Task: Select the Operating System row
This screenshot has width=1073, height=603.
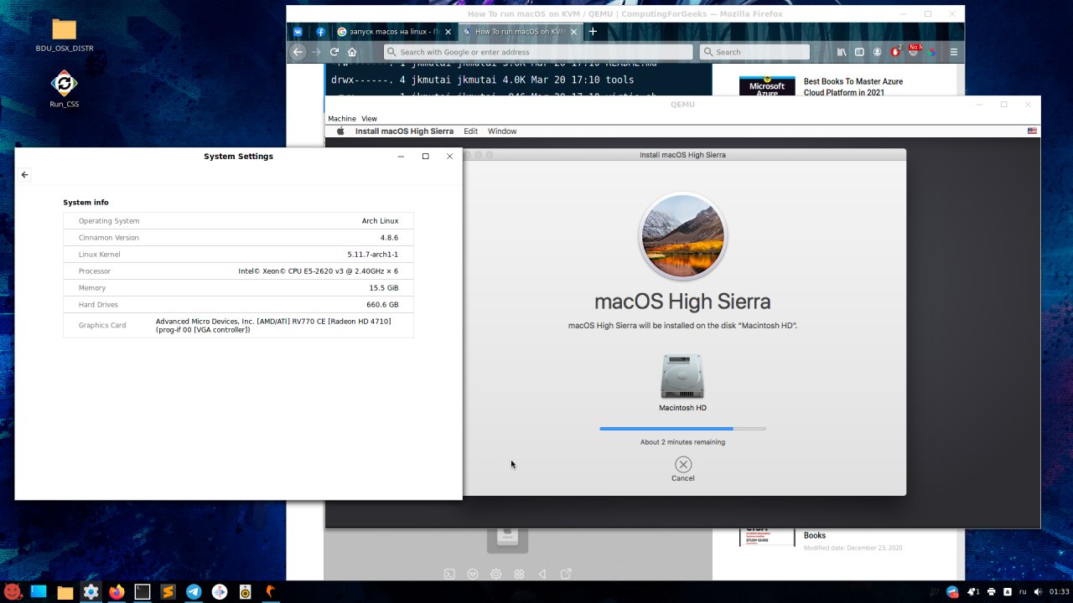Action: (x=238, y=221)
